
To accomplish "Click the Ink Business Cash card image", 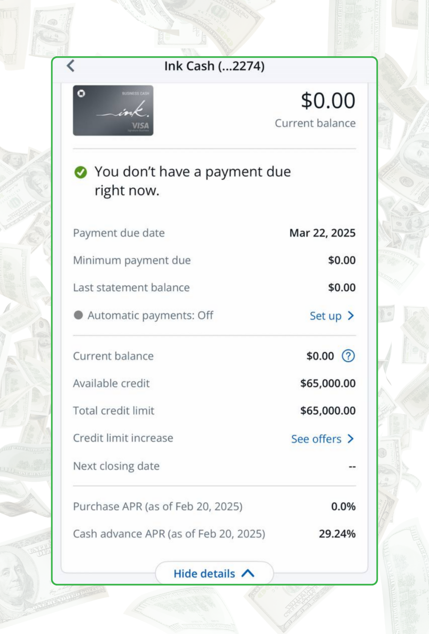I will 113,110.
